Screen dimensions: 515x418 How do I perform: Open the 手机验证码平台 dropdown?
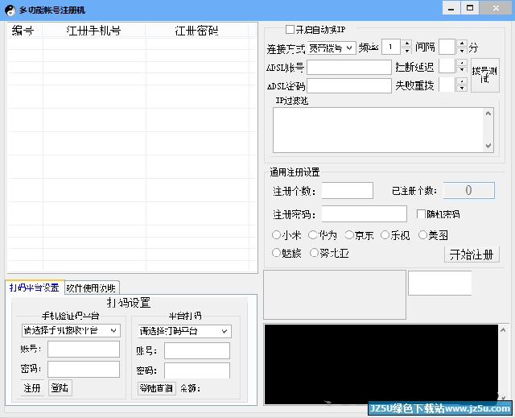pyautogui.click(x=71, y=330)
